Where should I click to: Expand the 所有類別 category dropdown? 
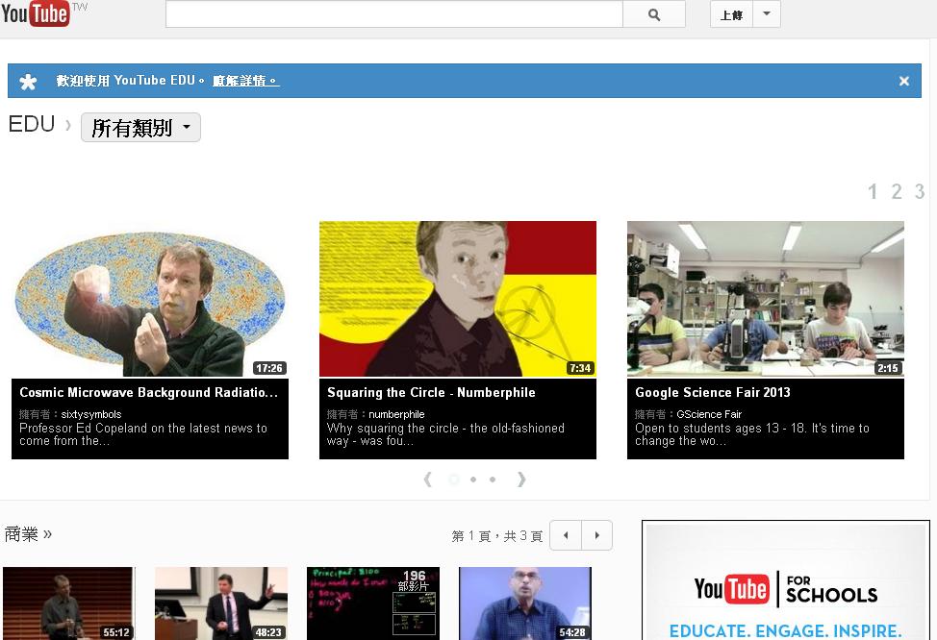(140, 127)
